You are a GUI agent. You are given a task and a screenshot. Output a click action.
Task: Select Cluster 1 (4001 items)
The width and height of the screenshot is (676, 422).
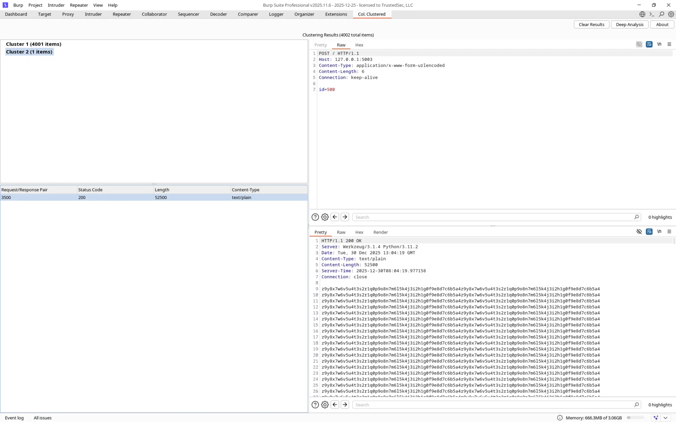tap(33, 44)
